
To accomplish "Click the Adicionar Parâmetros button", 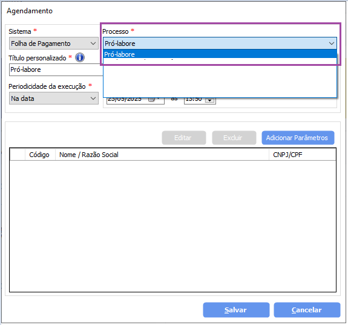I will pyautogui.click(x=298, y=138).
